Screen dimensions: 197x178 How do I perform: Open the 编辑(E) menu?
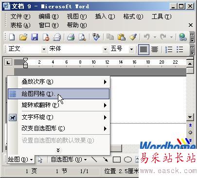pos(49,17)
